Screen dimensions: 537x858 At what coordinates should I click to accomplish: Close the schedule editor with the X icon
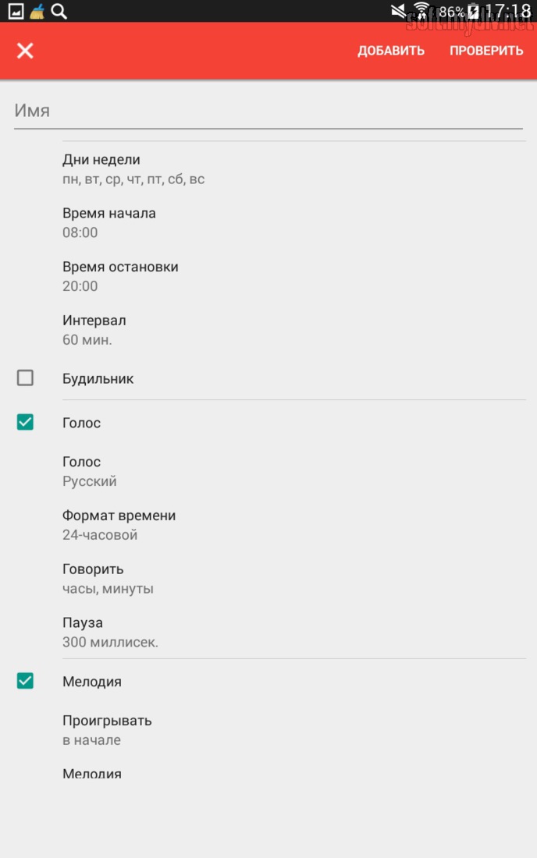tap(25, 51)
